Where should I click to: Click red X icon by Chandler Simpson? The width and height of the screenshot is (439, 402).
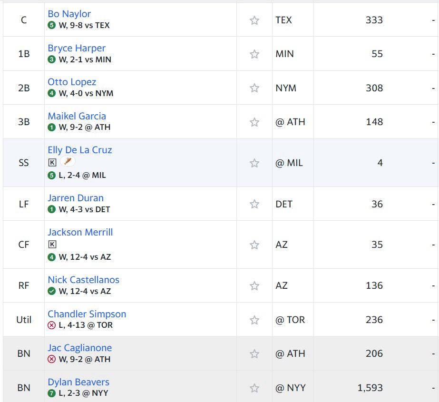pyautogui.click(x=52, y=325)
